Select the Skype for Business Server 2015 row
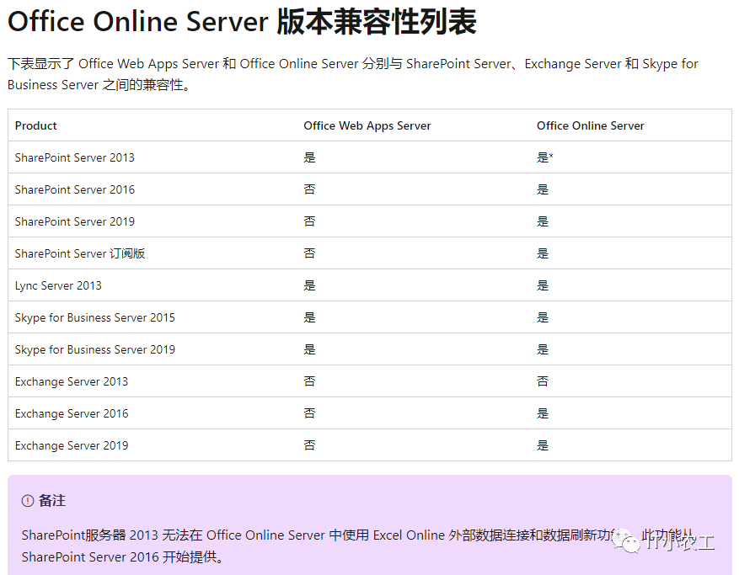739x575 pixels. pyautogui.click(x=94, y=317)
